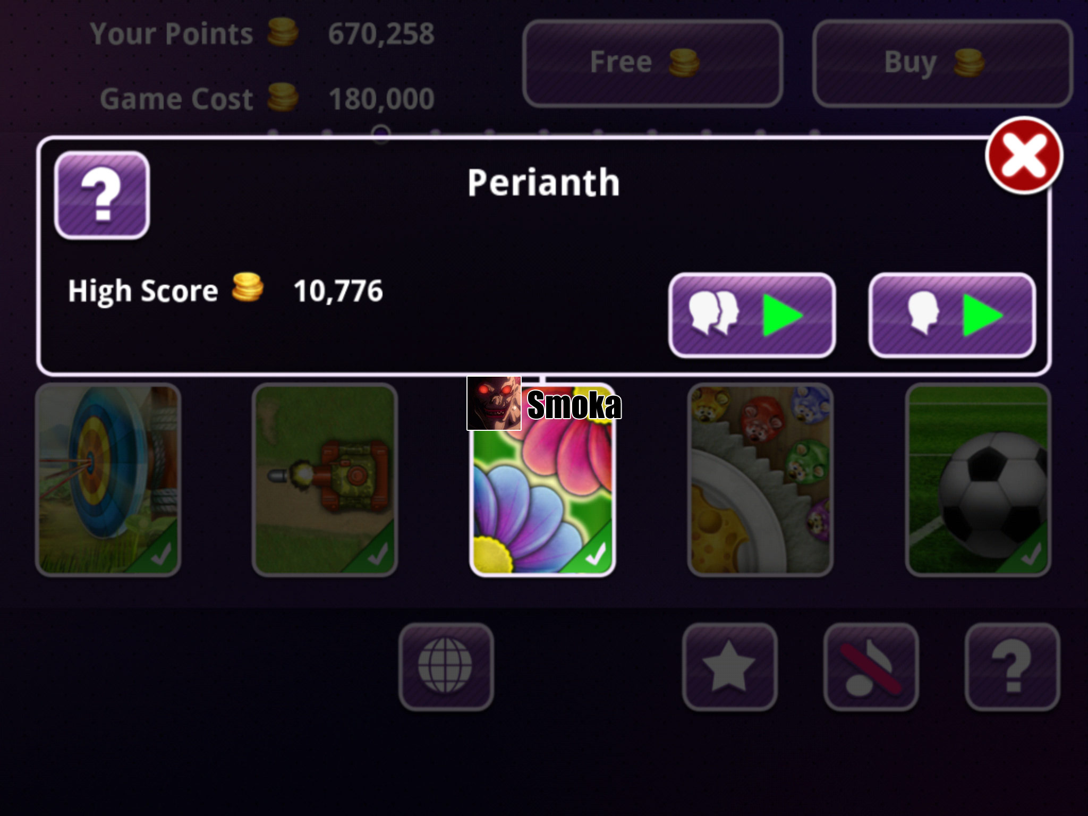Click the Smoka avatar image
The height and width of the screenshot is (816, 1088).
pos(494,403)
